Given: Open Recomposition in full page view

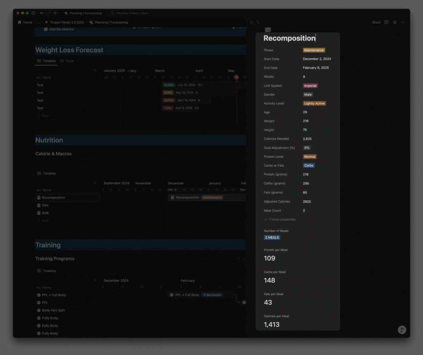Looking at the screenshot, I should click(x=258, y=22).
